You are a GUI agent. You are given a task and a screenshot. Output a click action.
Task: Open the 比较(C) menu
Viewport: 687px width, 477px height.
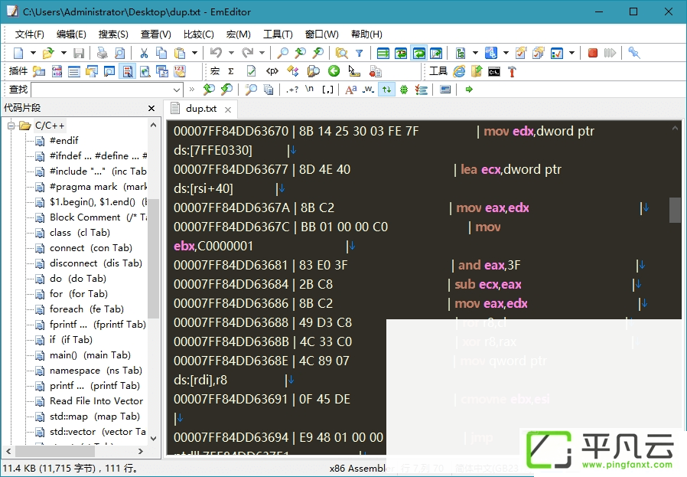click(x=198, y=34)
